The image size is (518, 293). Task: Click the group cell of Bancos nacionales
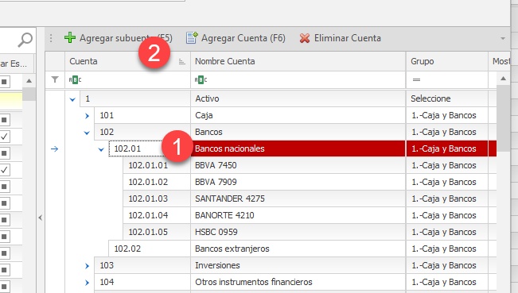447,148
